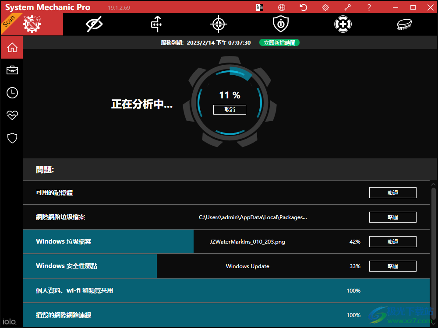Image resolution: width=438 pixels, height=328 pixels.
Task: Click the Windows 安全性弱點 progress bar row
Action: click(x=226, y=266)
